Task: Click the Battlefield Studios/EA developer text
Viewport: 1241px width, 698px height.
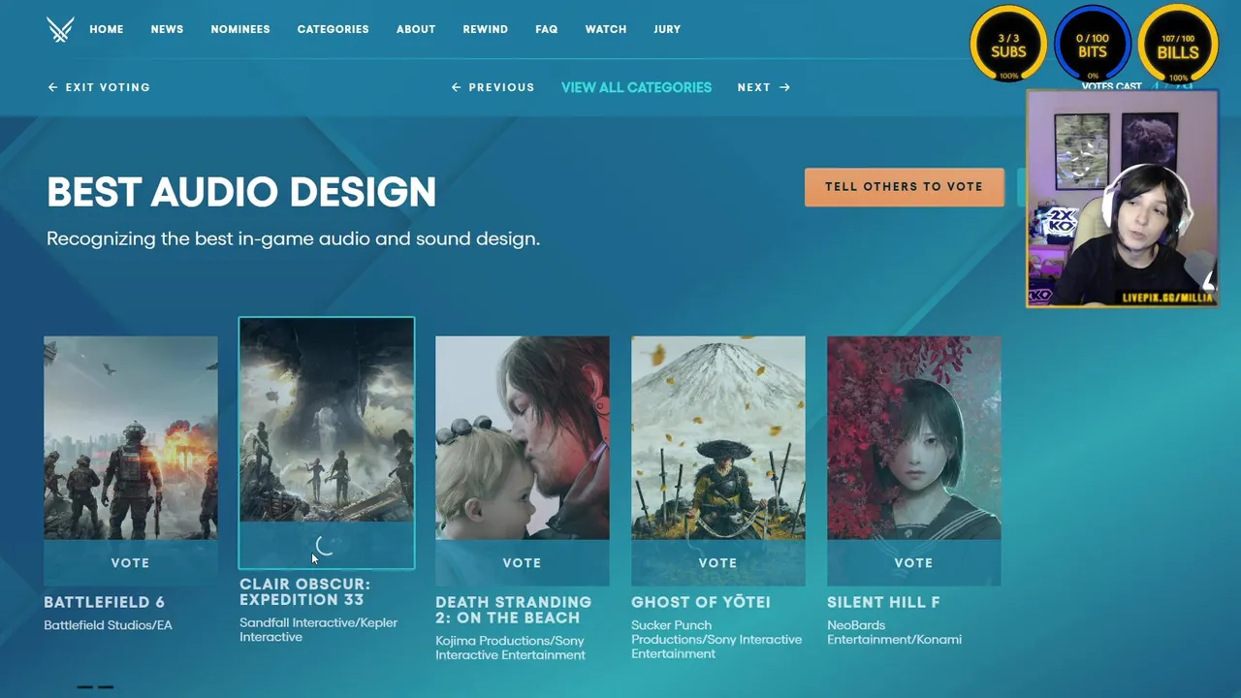Action: (x=109, y=625)
